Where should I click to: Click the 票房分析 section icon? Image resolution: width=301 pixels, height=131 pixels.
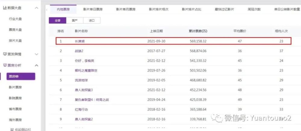point(5,65)
